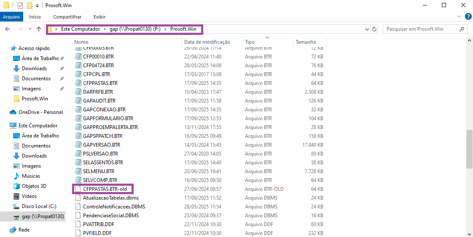Open Vídeos in the navigation pane
The height and width of the screenshot is (237, 473).
coord(29,196)
